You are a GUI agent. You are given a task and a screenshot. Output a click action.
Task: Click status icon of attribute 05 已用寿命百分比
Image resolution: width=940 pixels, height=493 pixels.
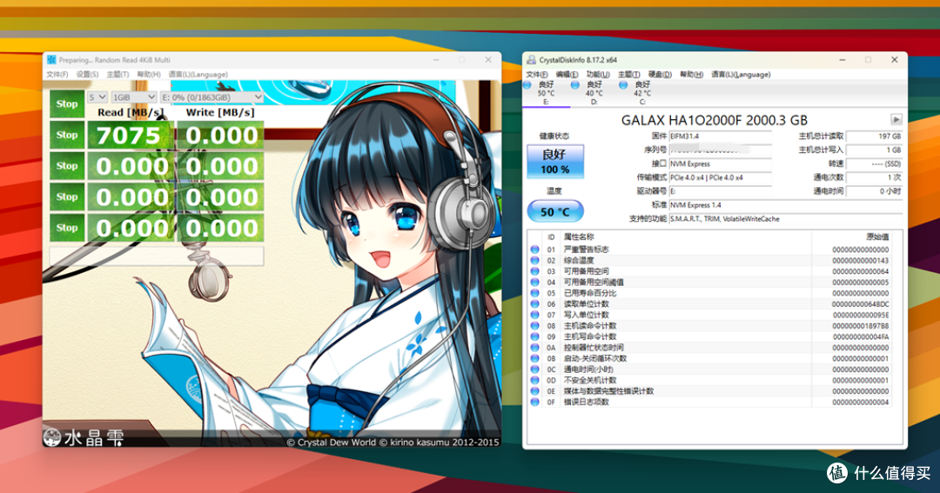(x=534, y=293)
